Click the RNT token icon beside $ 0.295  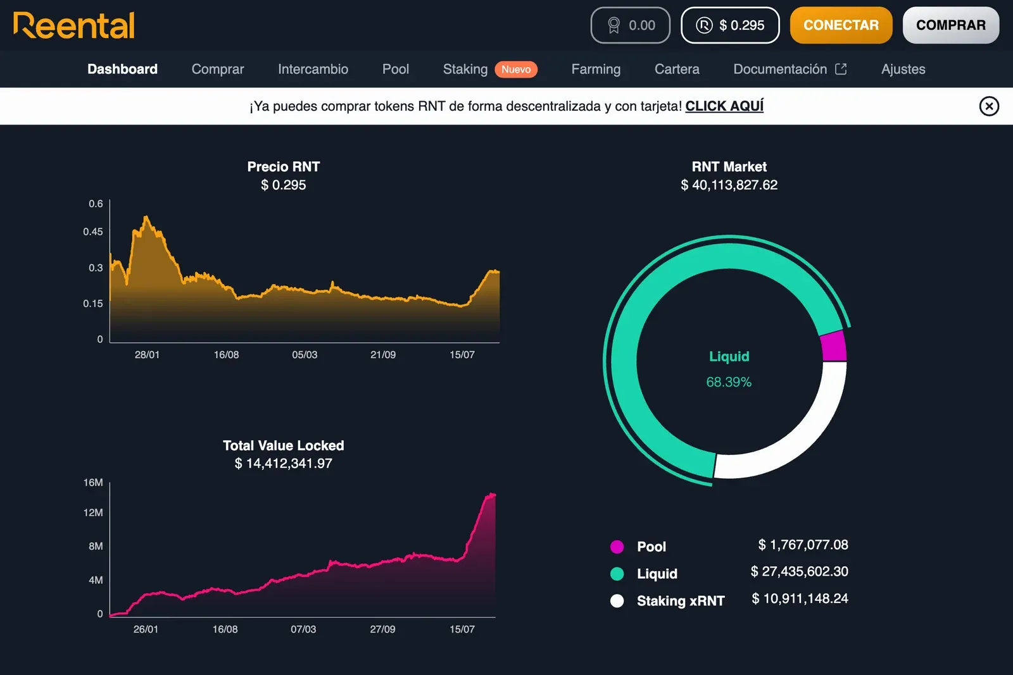704,25
